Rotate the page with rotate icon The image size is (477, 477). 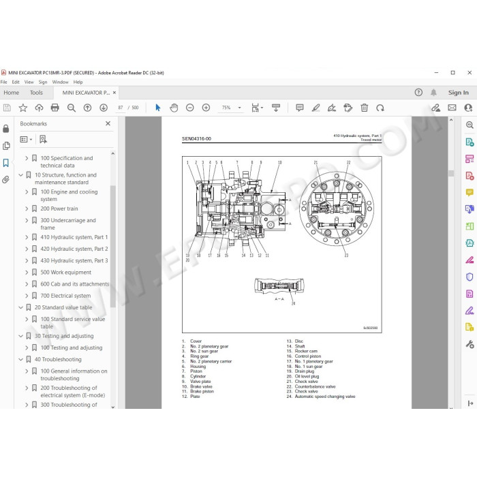tap(380, 108)
